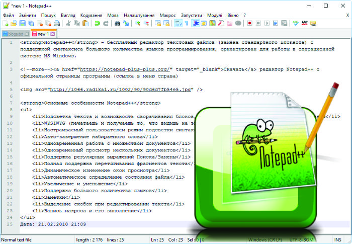This screenshot has height=244, width=352.
Task: Click last toolbar icon after spell-check icons
Action: 313,23
